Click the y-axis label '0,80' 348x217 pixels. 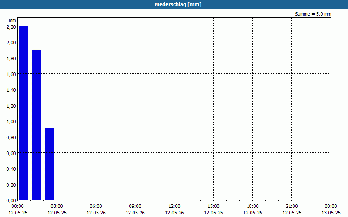coord(11,138)
